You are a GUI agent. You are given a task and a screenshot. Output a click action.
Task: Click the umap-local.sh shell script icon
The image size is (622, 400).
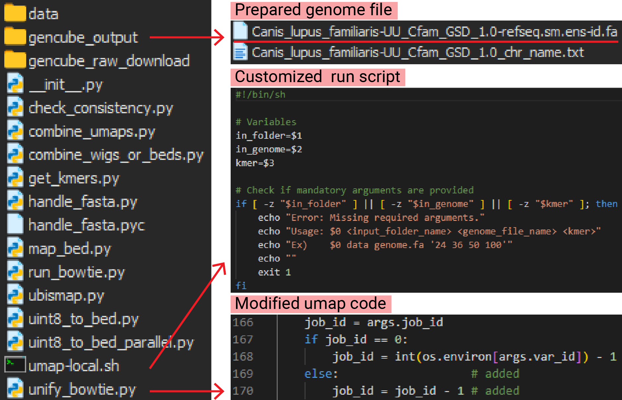pyautogui.click(x=15, y=365)
